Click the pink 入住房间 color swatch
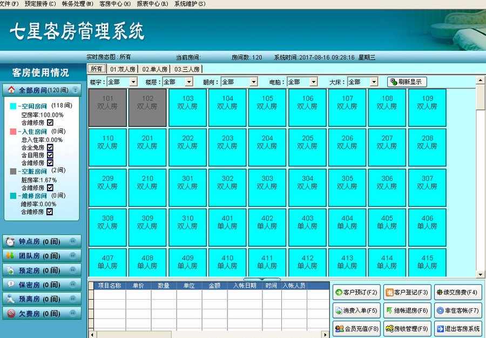This screenshot has height=338, width=486. coord(13,132)
